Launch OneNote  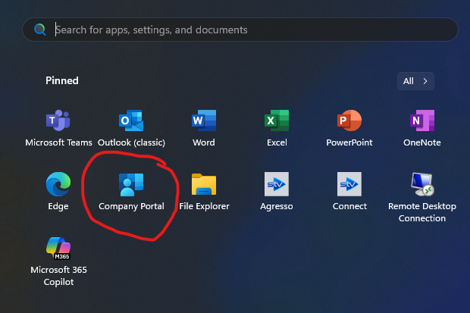coord(422,128)
